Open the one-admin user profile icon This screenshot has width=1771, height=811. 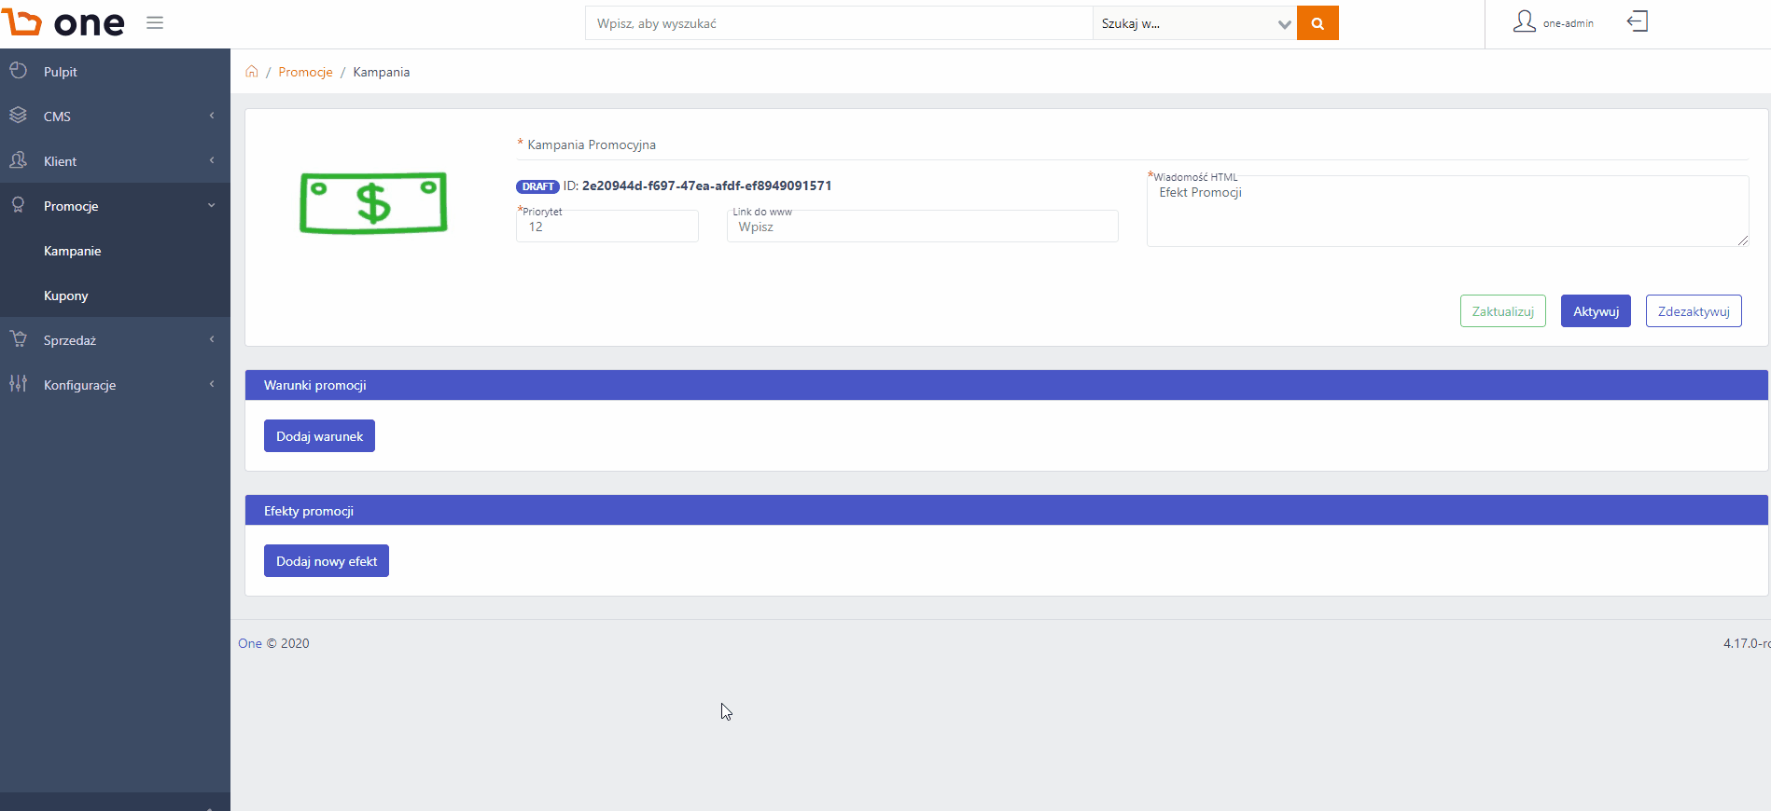point(1524,21)
